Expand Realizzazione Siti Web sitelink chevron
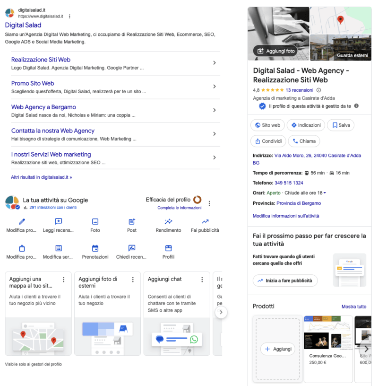The width and height of the screenshot is (378, 386). click(x=215, y=63)
